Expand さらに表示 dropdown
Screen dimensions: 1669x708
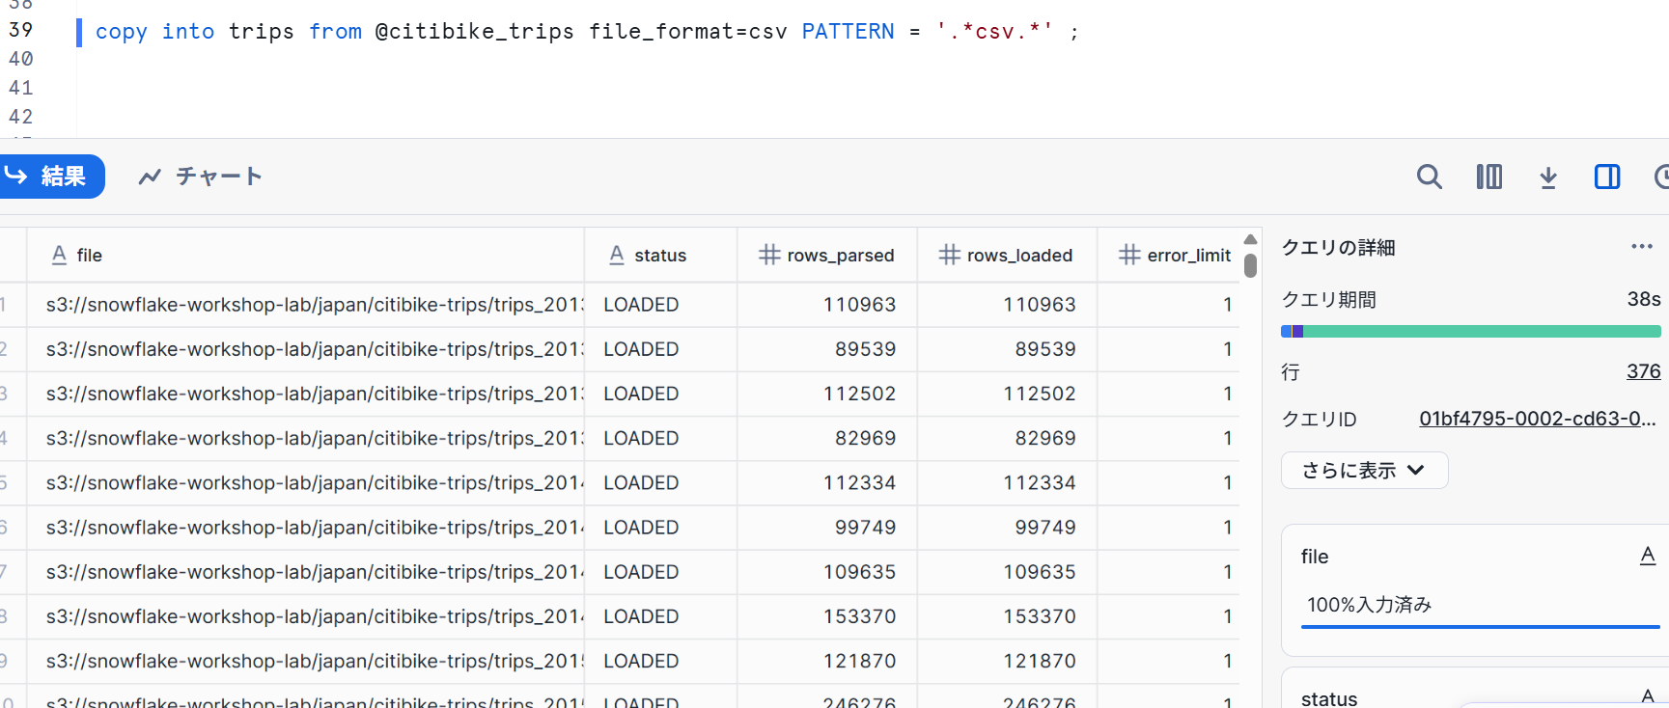tap(1364, 471)
